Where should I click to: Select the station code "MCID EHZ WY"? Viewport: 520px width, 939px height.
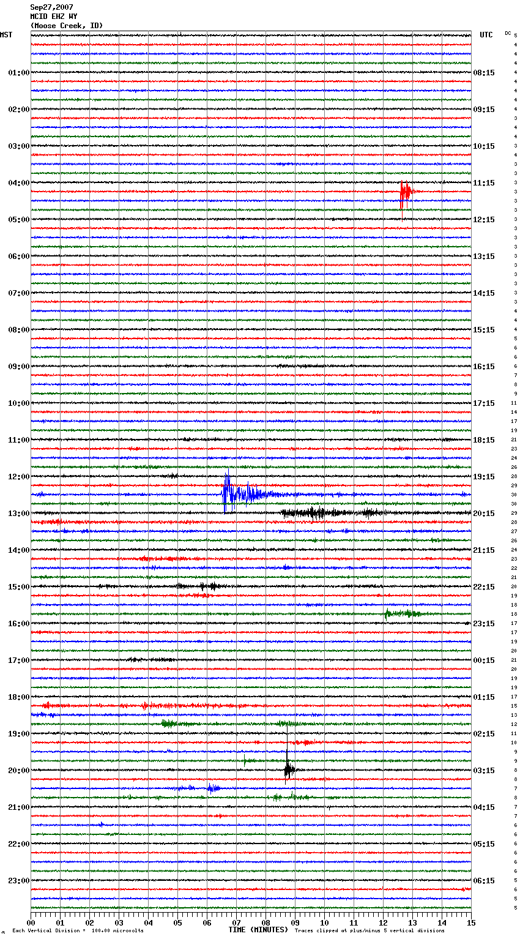click(x=54, y=17)
